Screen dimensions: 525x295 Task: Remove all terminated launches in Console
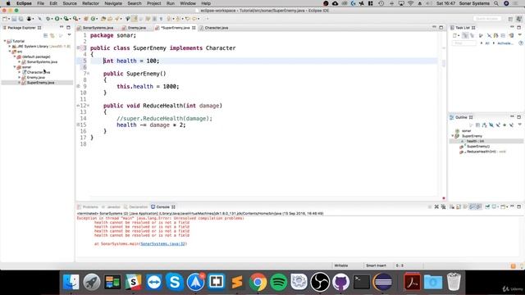[443, 206]
